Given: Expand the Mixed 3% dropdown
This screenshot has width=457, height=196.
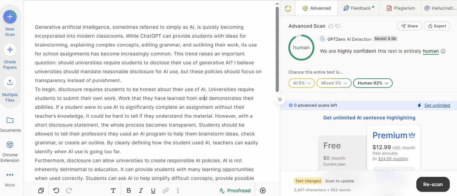Looking at the screenshot, I should 334,83.
